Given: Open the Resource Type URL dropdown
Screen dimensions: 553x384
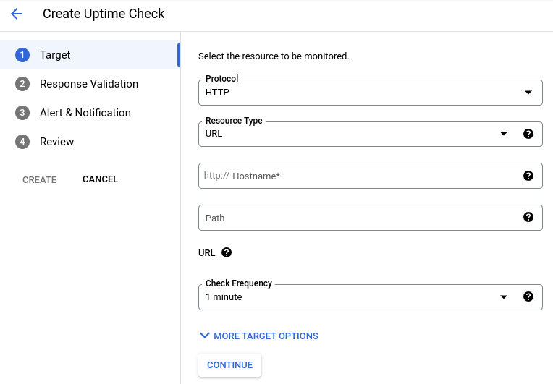Looking at the screenshot, I should tap(355, 134).
